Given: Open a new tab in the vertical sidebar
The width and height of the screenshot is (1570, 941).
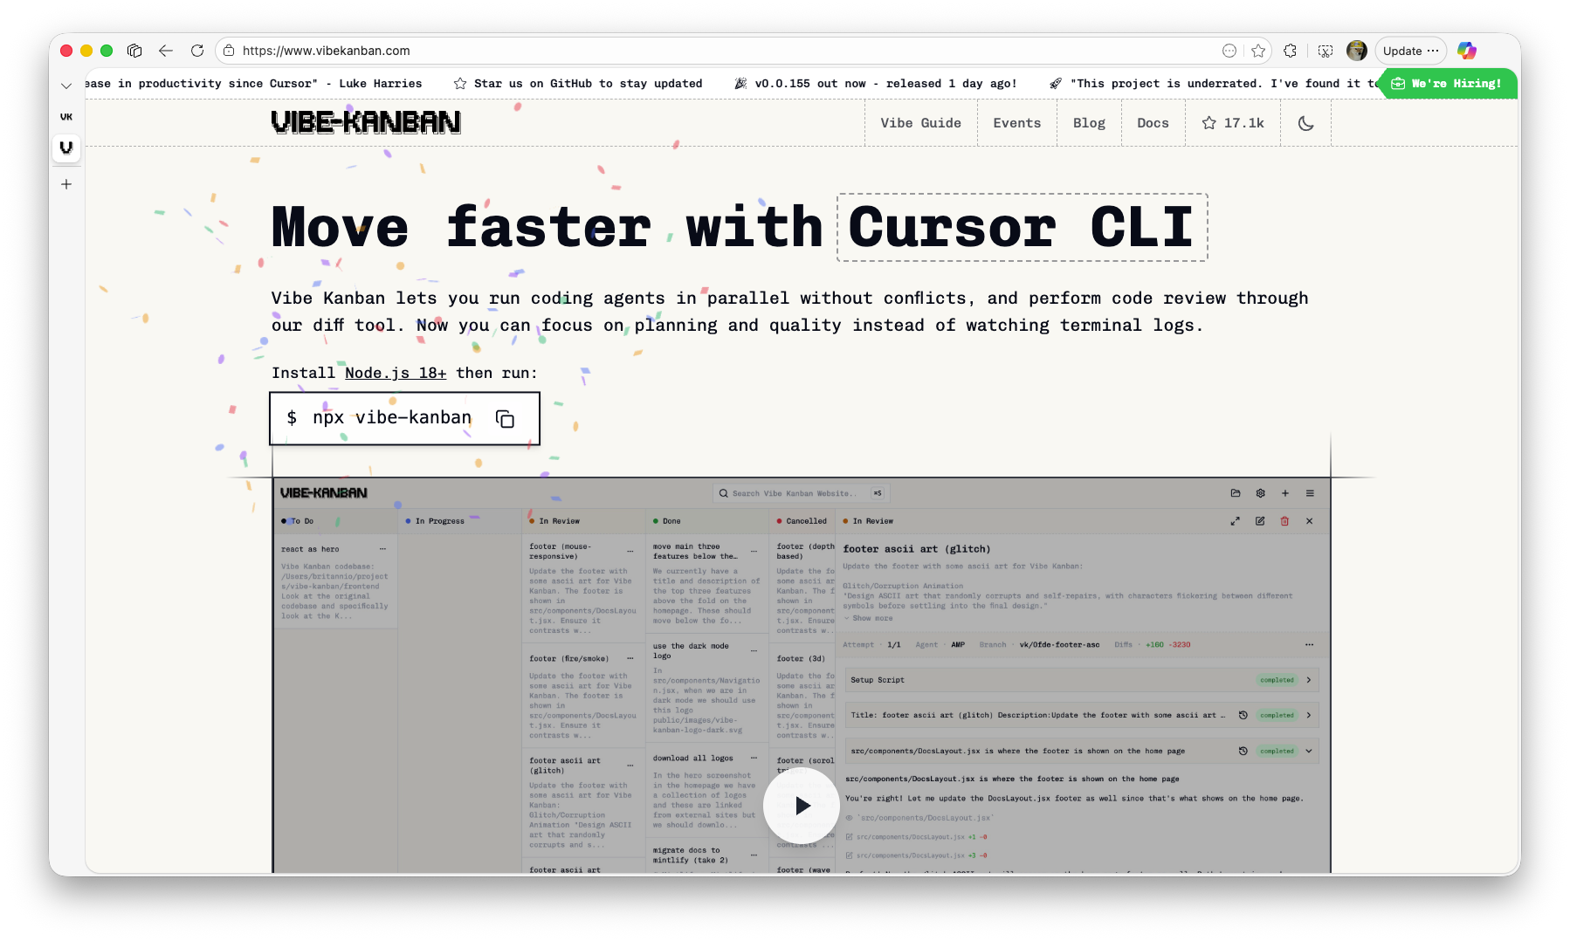Looking at the screenshot, I should point(66,184).
